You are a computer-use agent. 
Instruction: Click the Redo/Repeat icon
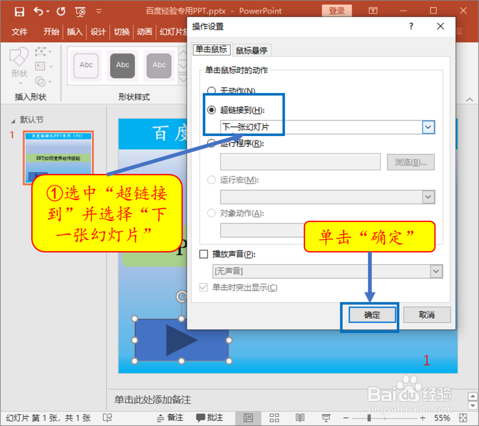click(x=61, y=12)
